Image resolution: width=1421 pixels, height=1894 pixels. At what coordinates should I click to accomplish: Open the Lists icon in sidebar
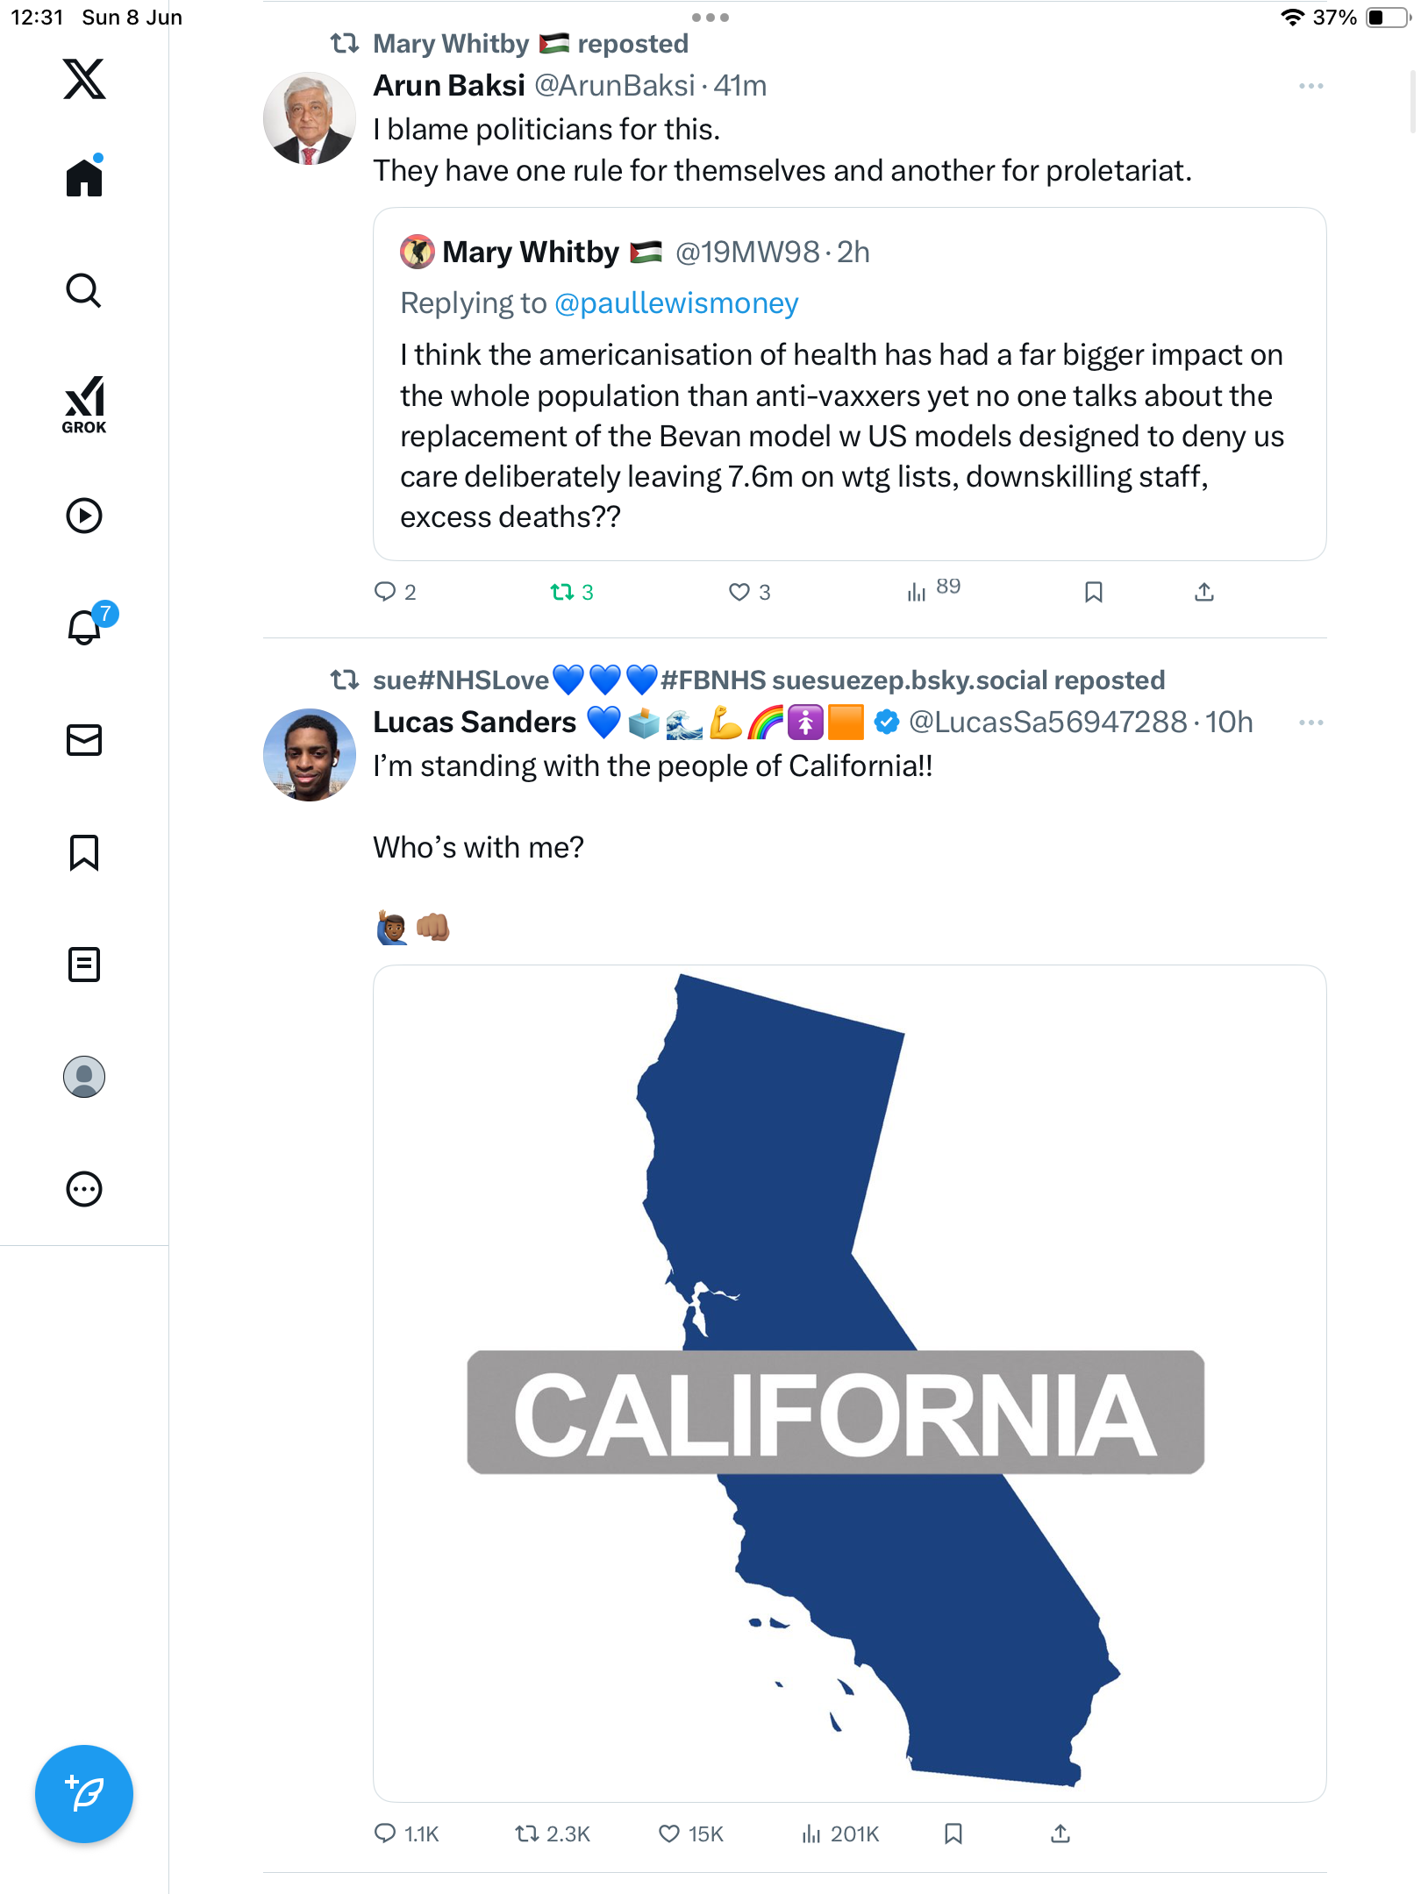tap(84, 965)
